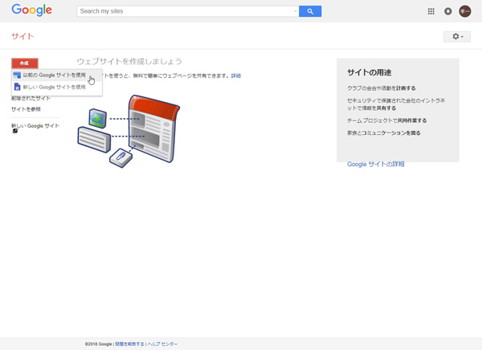Open the notifications bell icon
482x350 pixels.
tap(448, 11)
